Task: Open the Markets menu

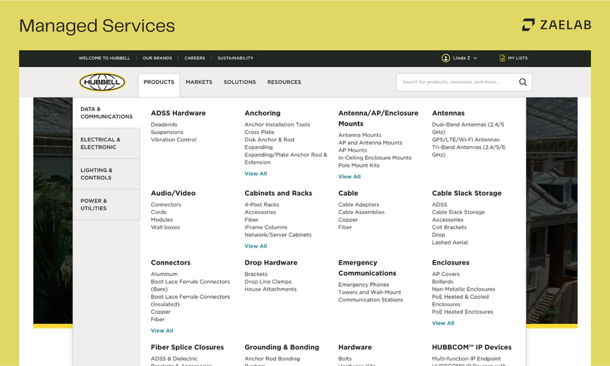Action: pos(199,82)
